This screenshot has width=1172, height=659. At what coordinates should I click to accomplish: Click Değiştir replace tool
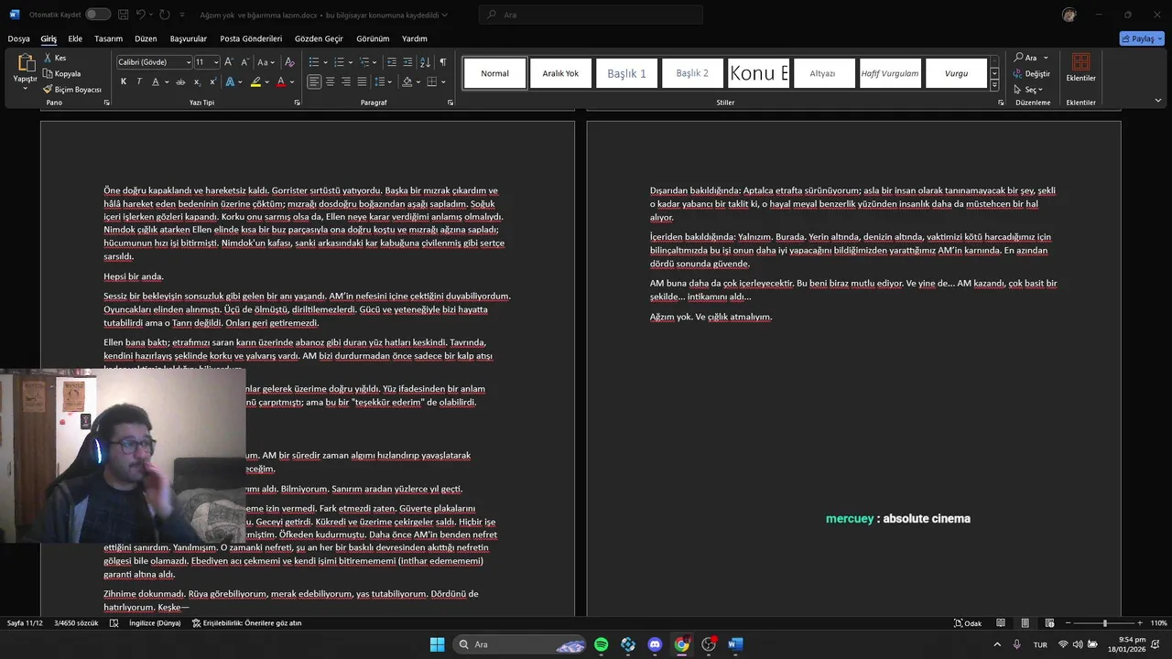(x=1031, y=73)
